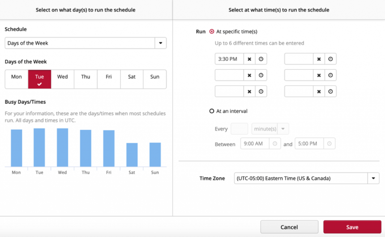
Task: Click the Cancel button
Action: coord(289,227)
